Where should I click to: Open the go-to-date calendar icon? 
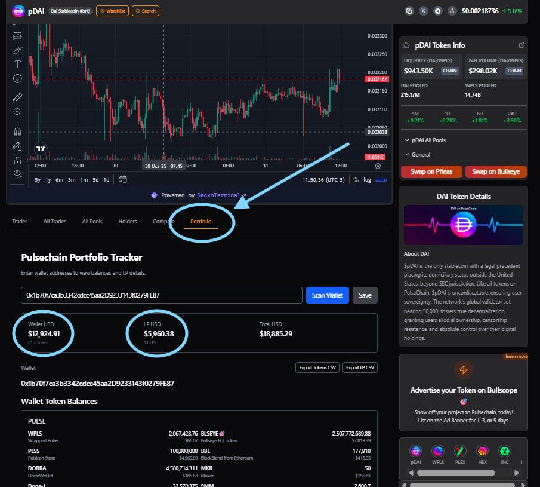(x=124, y=179)
